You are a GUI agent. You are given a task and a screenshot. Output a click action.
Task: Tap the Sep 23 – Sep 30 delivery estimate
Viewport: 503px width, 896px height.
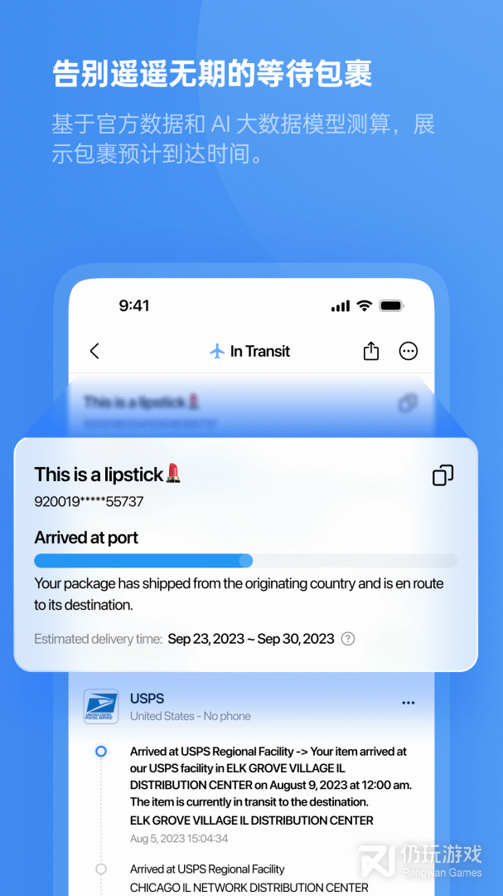click(251, 638)
